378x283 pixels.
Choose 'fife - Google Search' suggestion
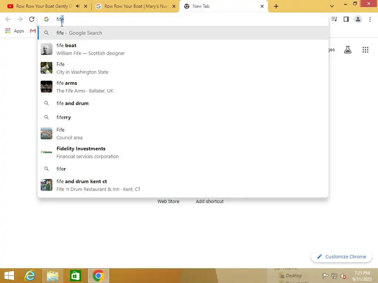point(183,33)
